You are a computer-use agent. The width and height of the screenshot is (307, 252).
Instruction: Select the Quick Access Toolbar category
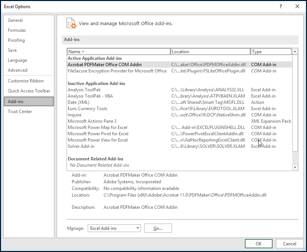(29, 91)
